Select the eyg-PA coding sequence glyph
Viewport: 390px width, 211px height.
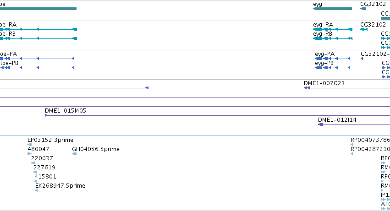333,59
